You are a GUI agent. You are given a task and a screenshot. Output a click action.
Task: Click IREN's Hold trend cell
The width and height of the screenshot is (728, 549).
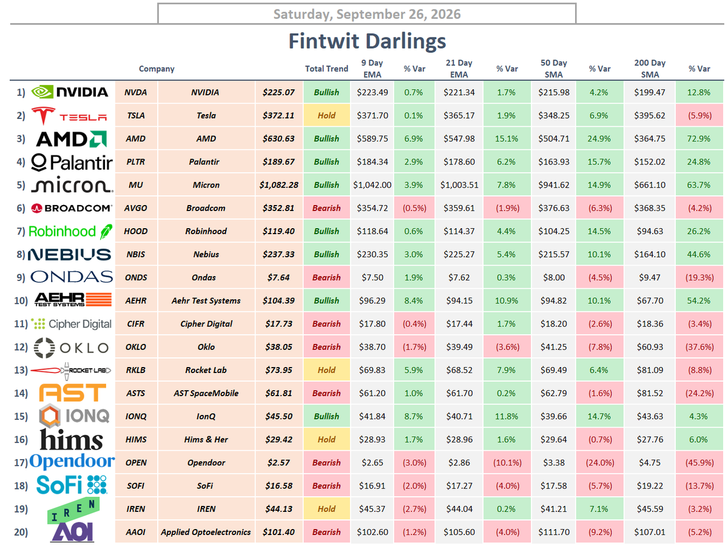(x=326, y=509)
